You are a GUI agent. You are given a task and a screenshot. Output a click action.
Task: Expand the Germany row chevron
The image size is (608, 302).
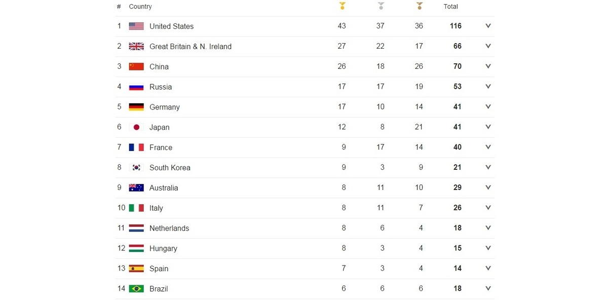click(x=488, y=107)
